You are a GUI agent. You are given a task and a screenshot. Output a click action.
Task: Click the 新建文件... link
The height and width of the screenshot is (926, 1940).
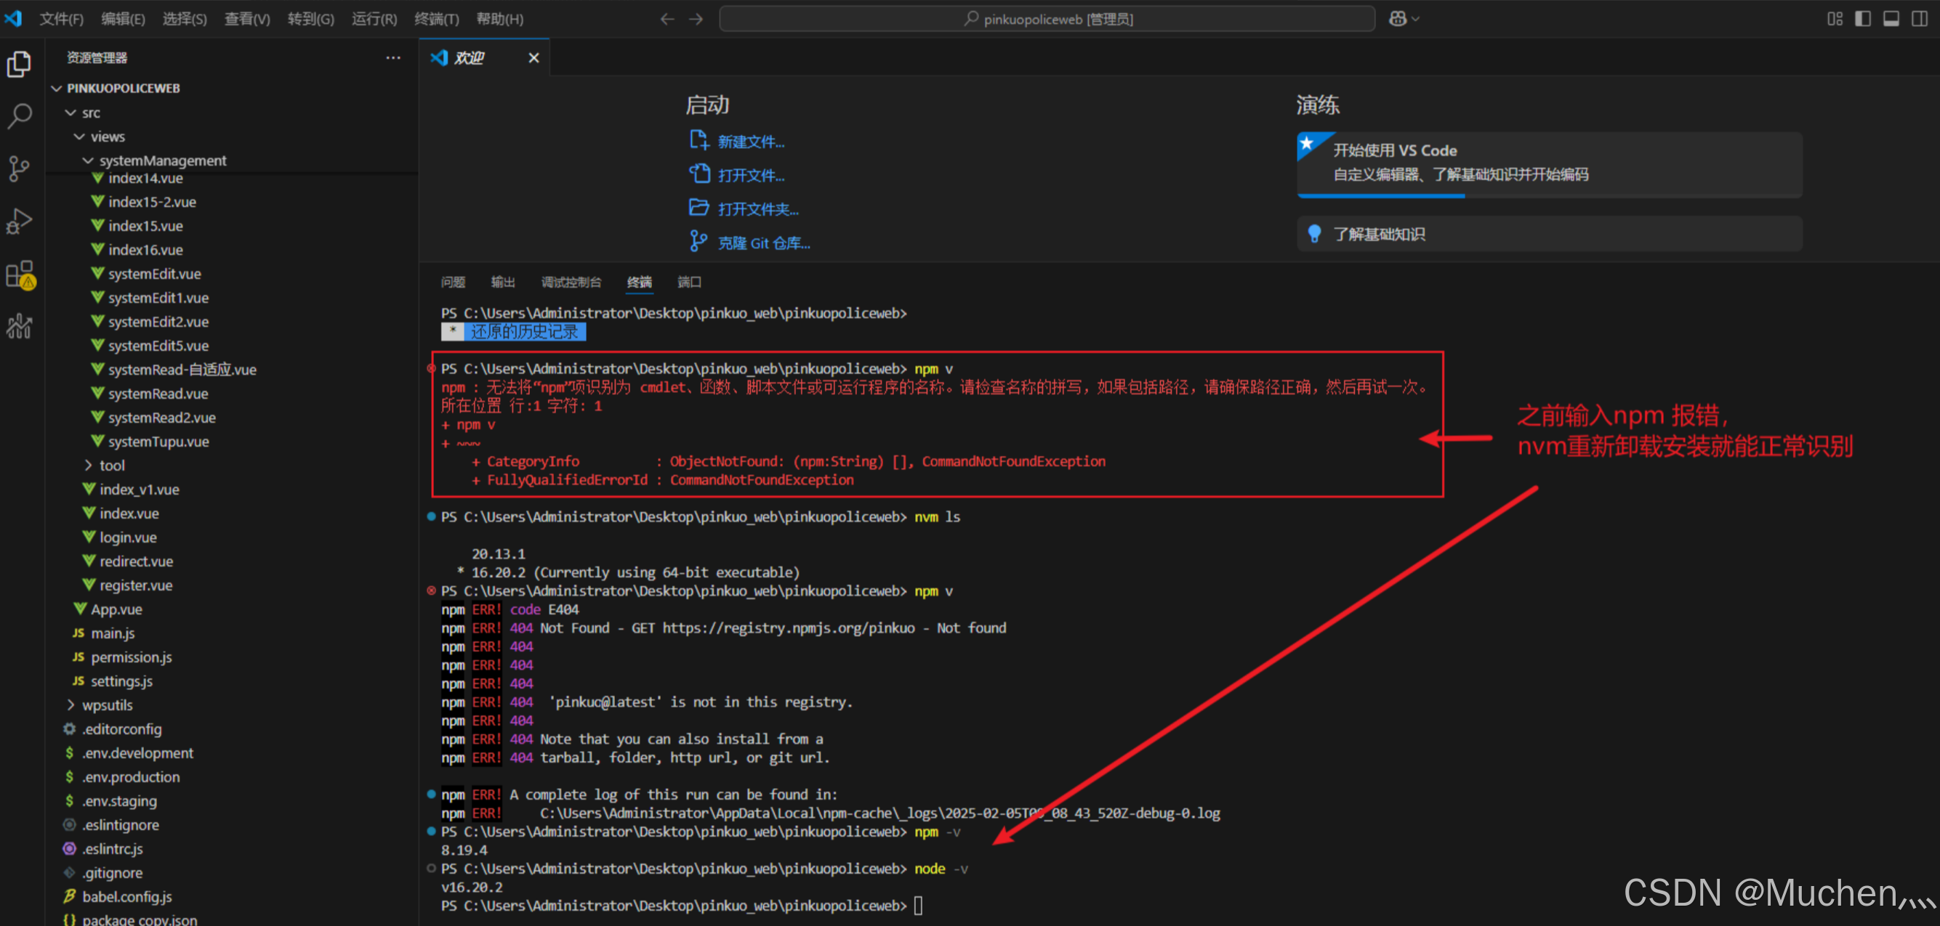tap(751, 142)
